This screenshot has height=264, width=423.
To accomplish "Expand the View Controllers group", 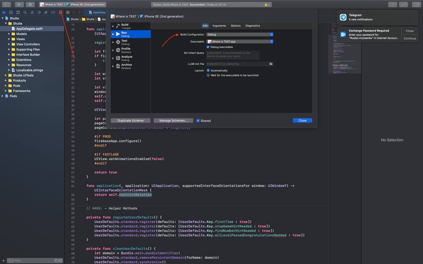I will click(x=9, y=44).
